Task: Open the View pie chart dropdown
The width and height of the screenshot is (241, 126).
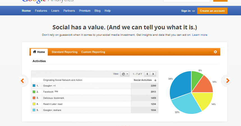Action: tap(125, 74)
